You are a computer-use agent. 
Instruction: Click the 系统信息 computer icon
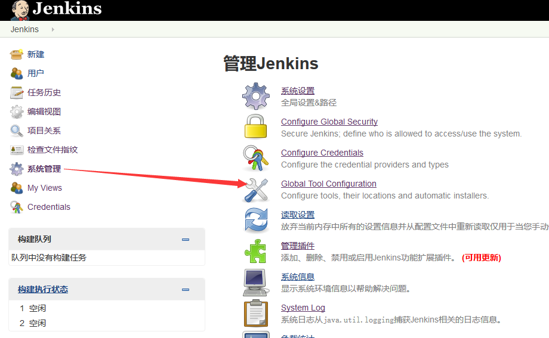pos(256,283)
